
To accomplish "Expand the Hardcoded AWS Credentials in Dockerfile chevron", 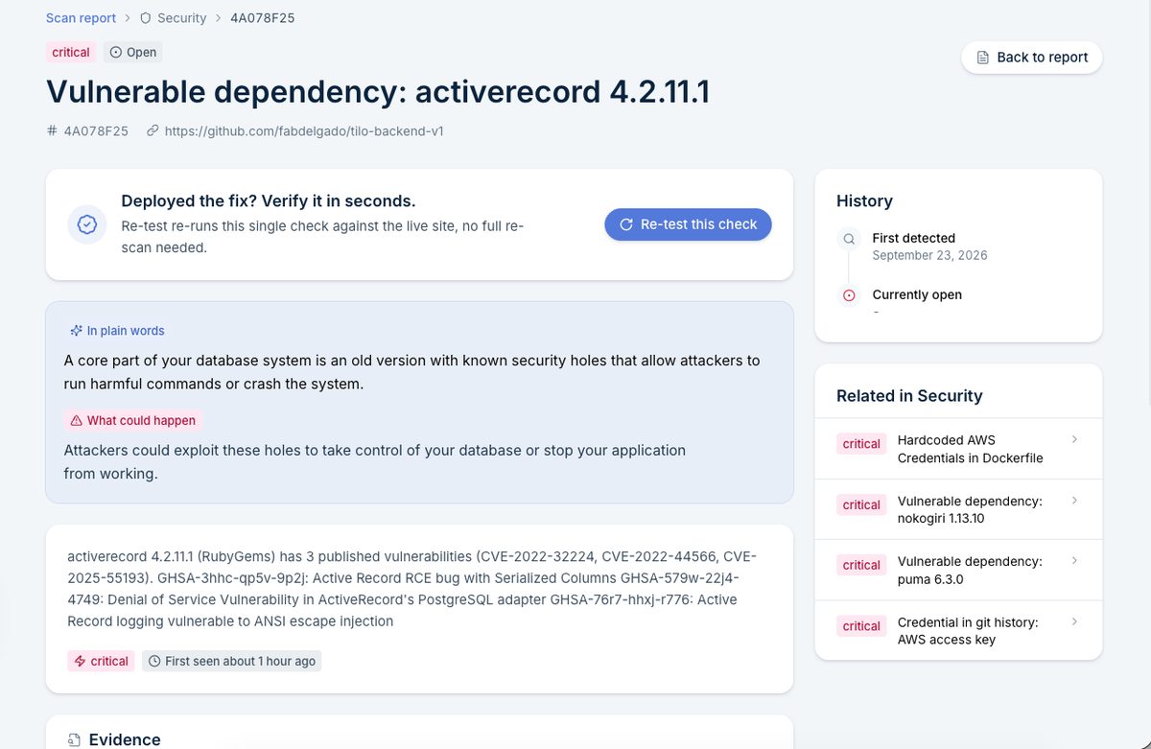I will coord(1074,439).
